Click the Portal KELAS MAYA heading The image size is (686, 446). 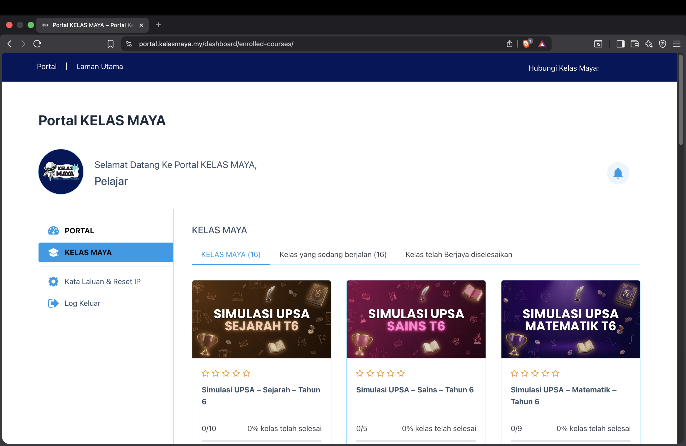102,121
